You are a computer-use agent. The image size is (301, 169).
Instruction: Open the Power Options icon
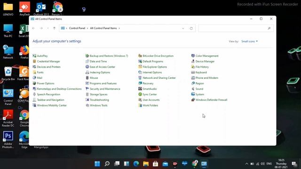pyautogui.click(x=34, y=84)
